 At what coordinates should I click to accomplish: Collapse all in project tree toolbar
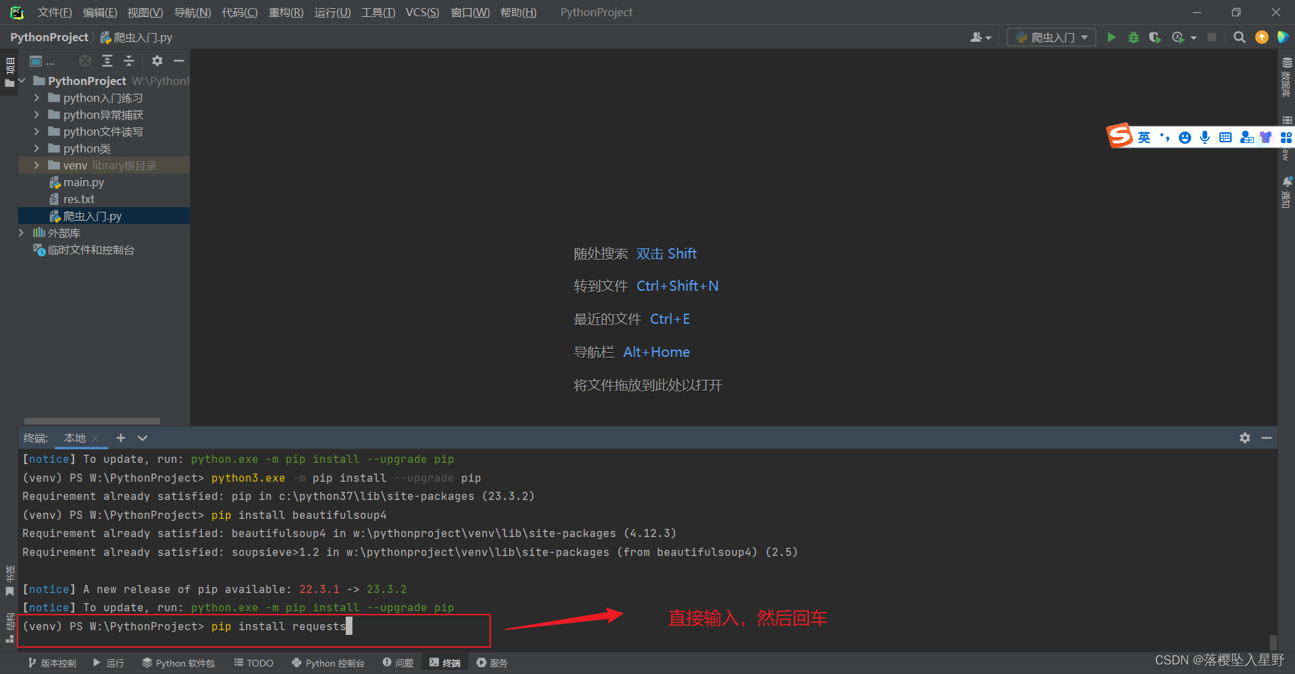pyautogui.click(x=129, y=61)
